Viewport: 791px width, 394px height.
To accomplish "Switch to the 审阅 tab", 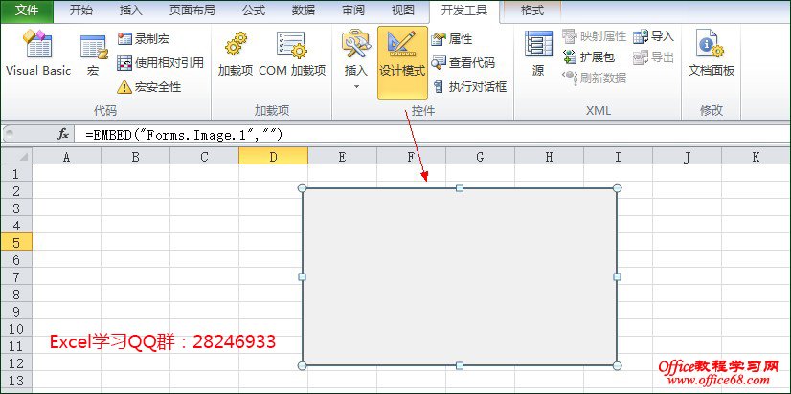I will coord(353,11).
